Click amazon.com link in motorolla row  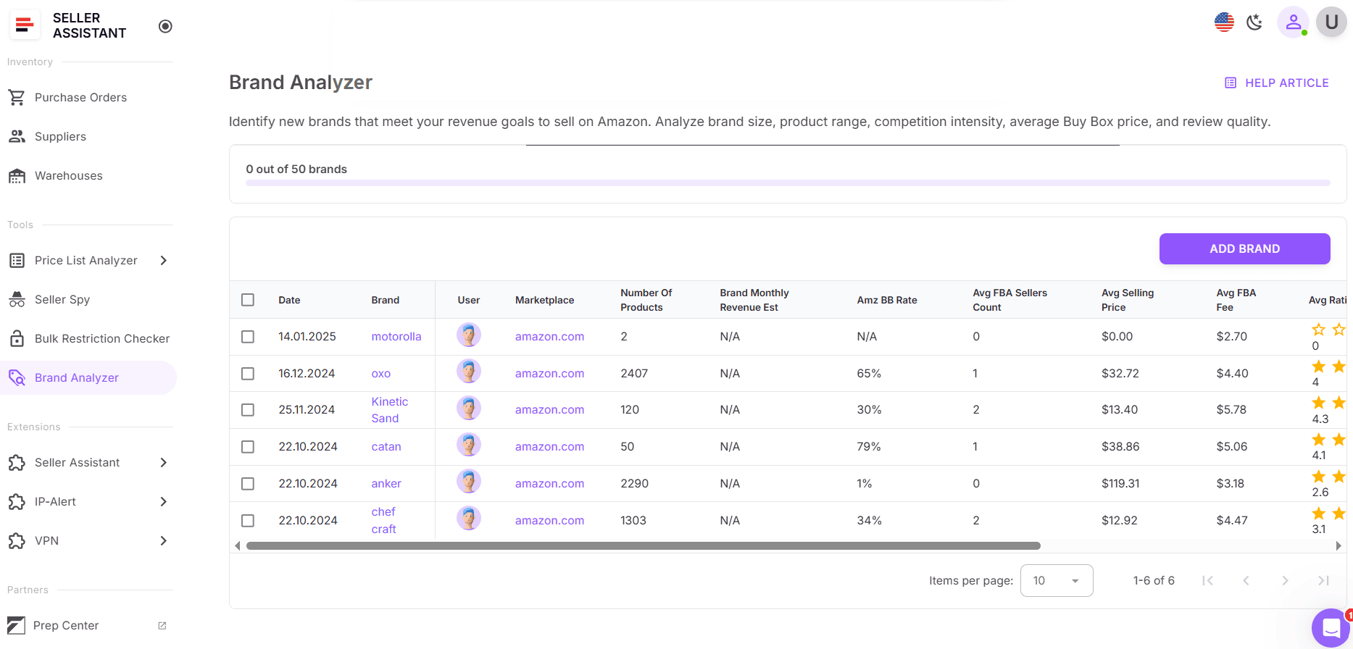click(x=549, y=336)
